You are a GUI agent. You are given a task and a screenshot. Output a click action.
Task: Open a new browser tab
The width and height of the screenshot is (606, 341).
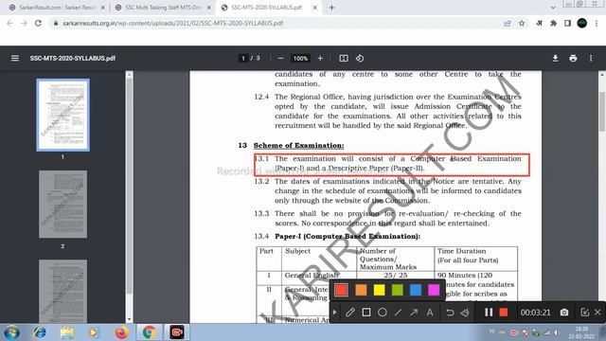coord(331,8)
